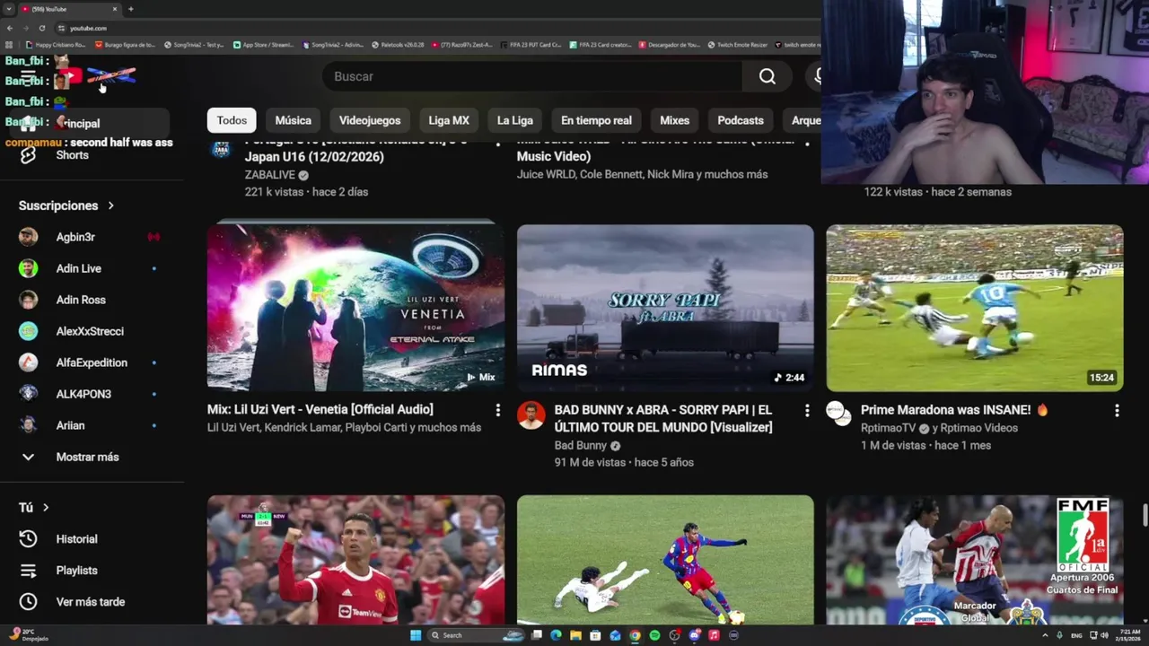1149x646 pixels.
Task: Play the Sorry Papi ft Abra thumbnail
Action: pyautogui.click(x=665, y=308)
